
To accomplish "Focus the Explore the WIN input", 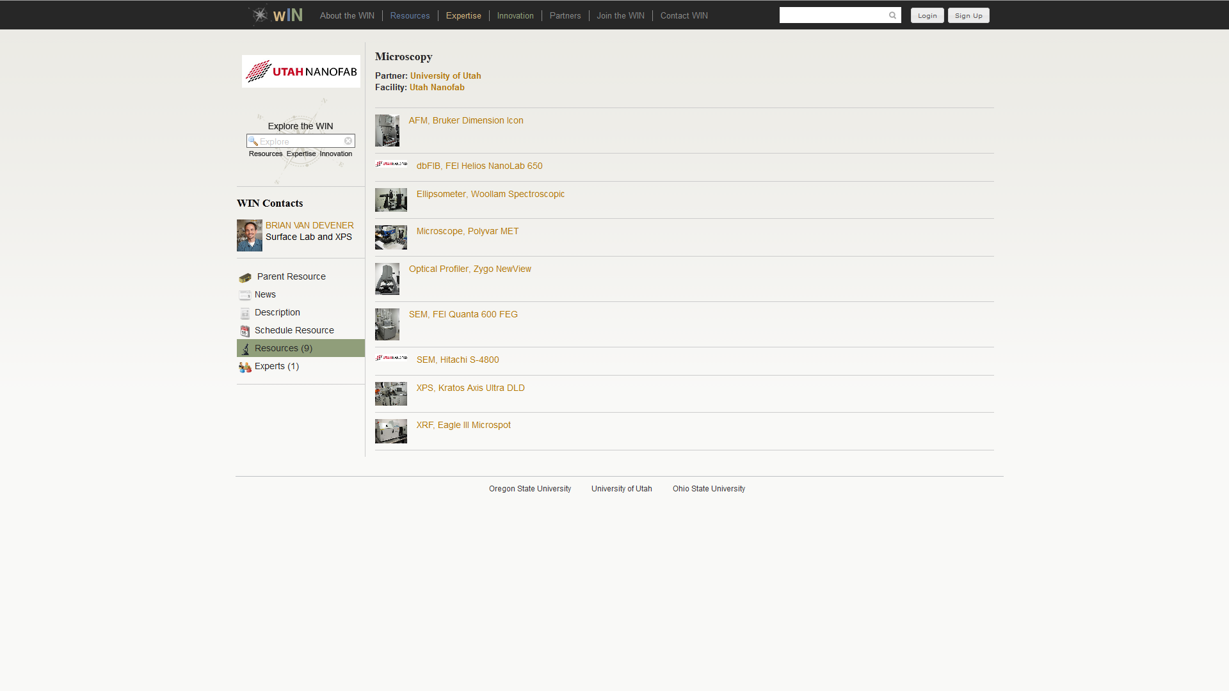I will click(301, 141).
